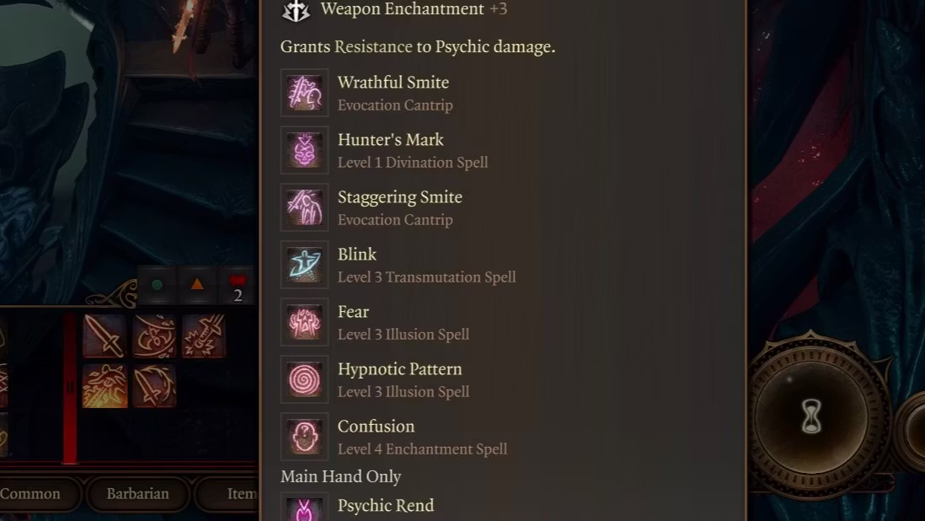This screenshot has width=925, height=521.
Task: Click the Weapon Enchantment icon
Action: point(297,10)
